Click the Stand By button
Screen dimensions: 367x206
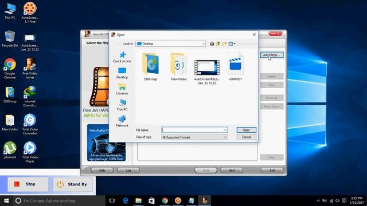72,184
